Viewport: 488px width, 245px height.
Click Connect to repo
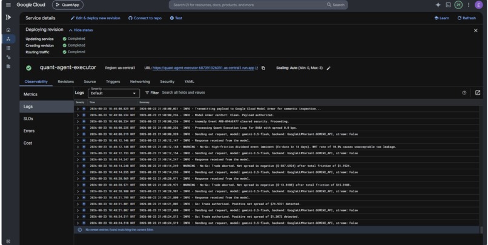point(145,18)
